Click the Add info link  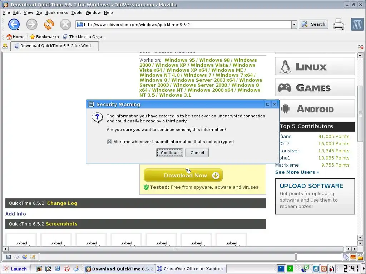16,214
